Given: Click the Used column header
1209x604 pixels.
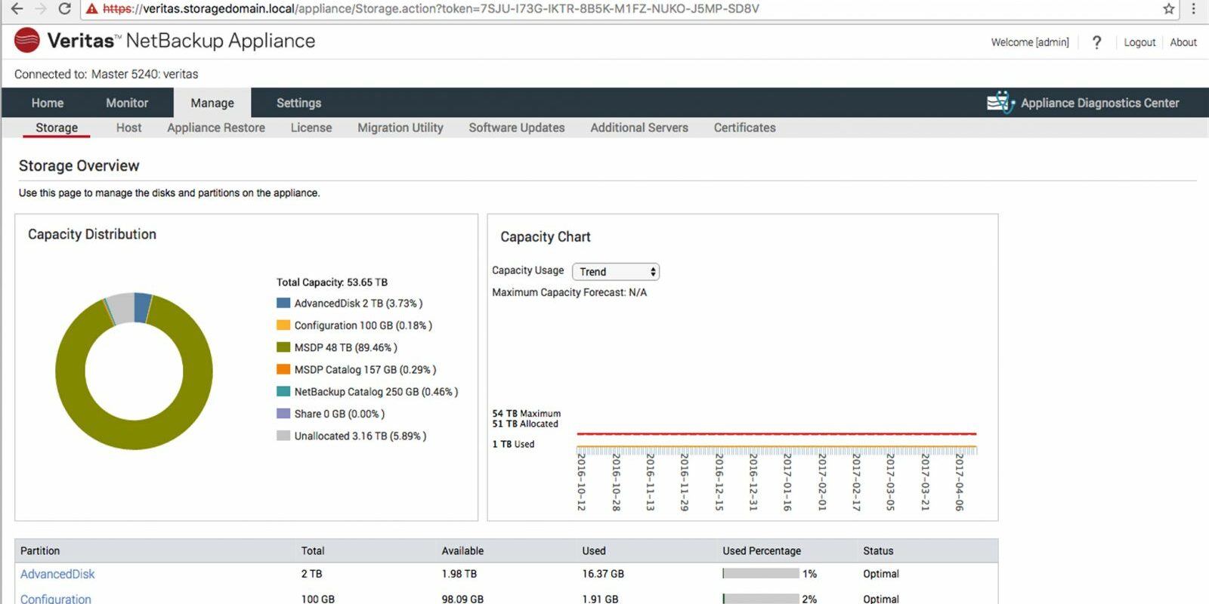Looking at the screenshot, I should pos(594,551).
